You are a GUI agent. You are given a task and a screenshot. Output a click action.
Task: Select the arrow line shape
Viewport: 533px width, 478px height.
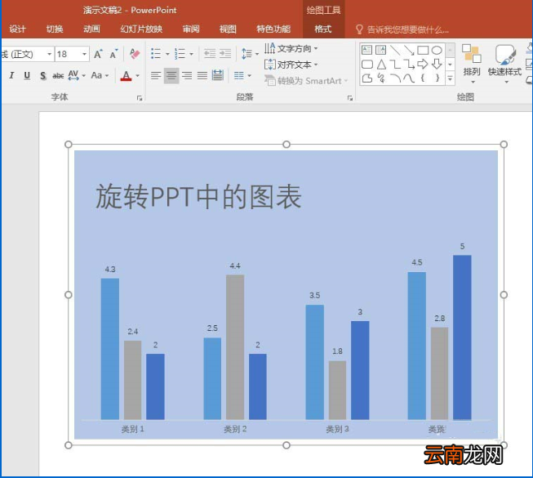409,50
